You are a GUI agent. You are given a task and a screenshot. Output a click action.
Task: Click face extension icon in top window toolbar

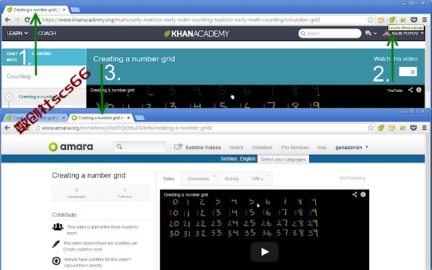[x=381, y=20]
